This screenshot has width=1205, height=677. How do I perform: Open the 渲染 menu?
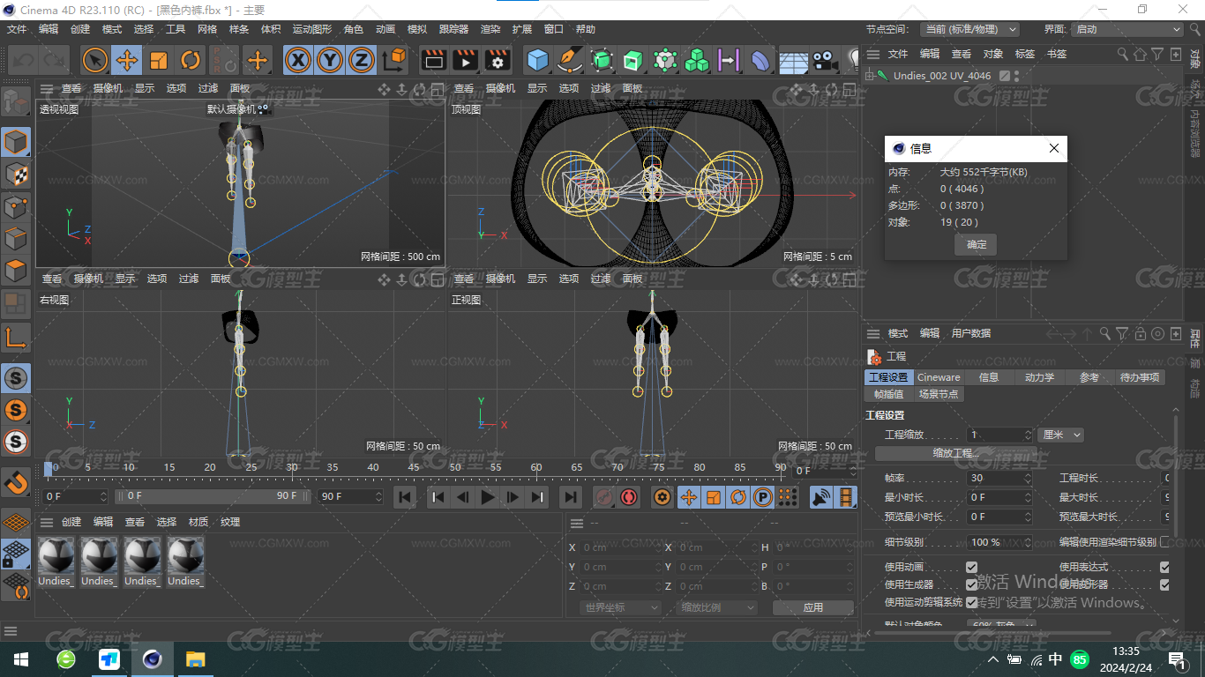coord(490,29)
